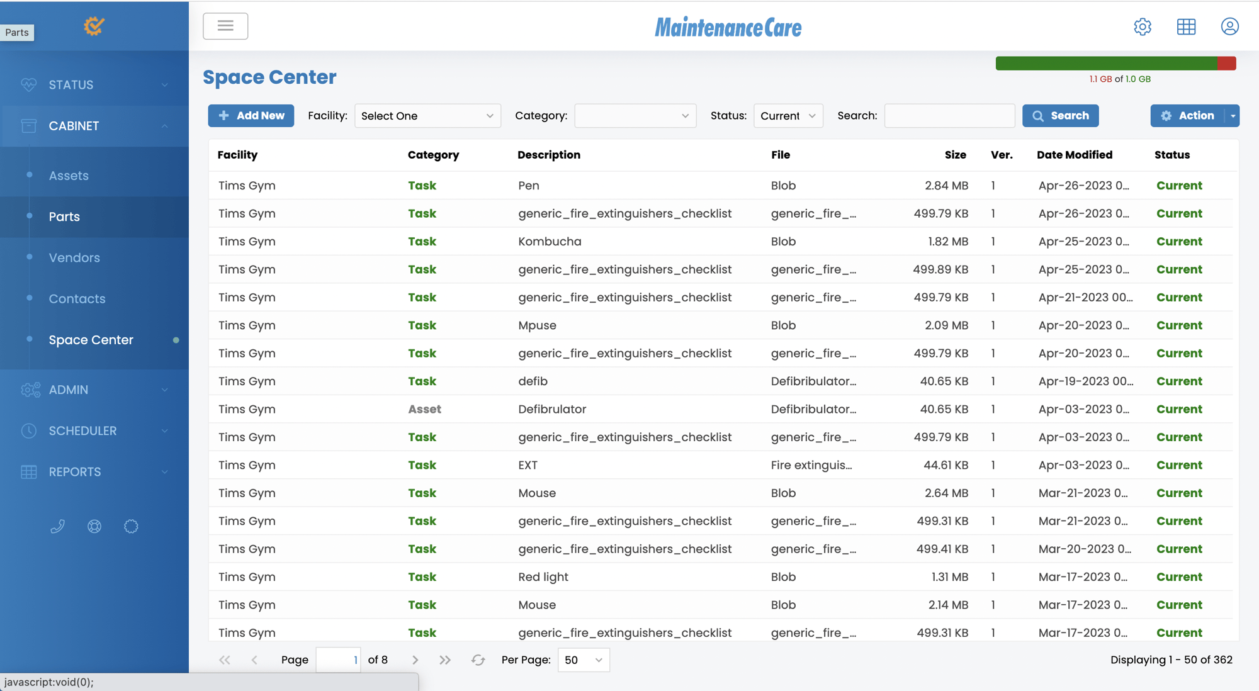Open the settings gear in header
Viewport: 1259px width, 691px height.
(1143, 26)
